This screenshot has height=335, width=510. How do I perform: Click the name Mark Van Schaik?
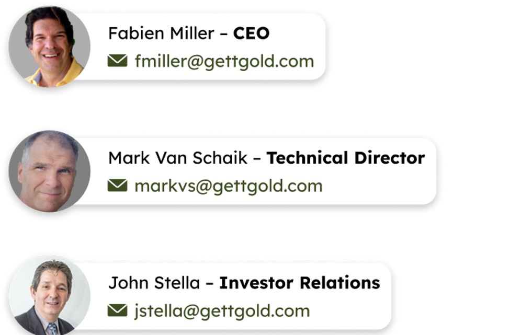pos(178,158)
